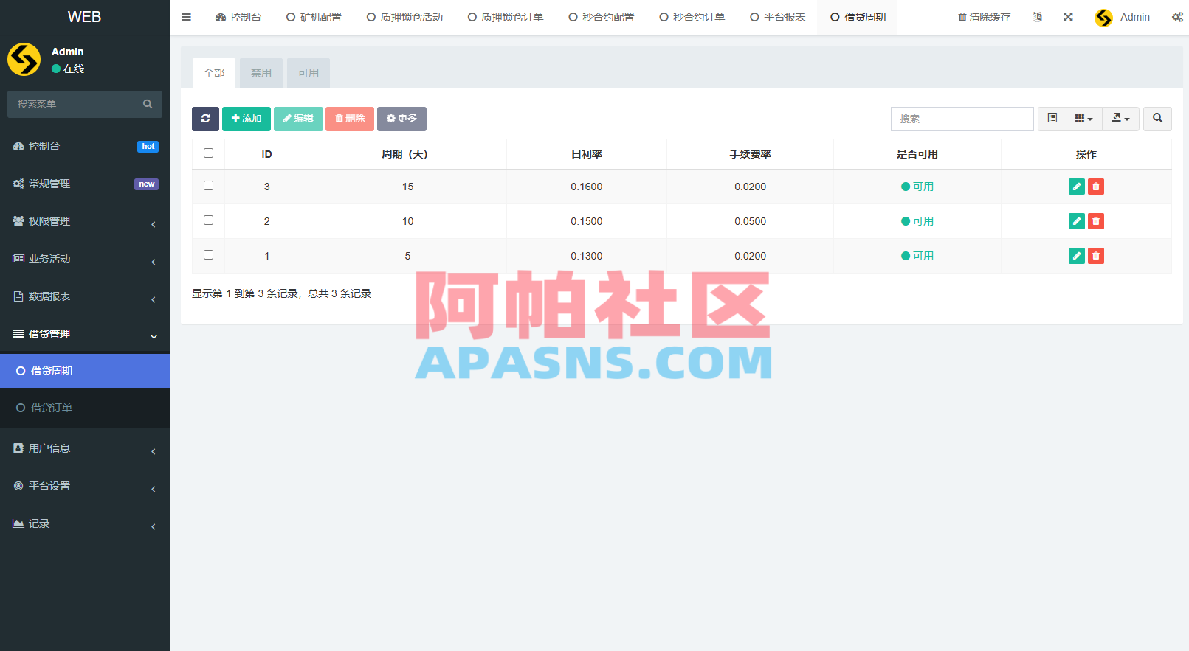The image size is (1189, 651).
Task: Click the Admin avatar in the top bar
Action: click(x=1103, y=18)
